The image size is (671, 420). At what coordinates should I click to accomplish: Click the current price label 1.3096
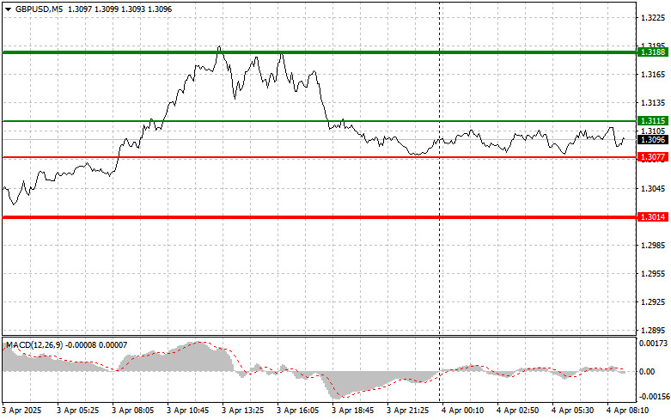[653, 140]
